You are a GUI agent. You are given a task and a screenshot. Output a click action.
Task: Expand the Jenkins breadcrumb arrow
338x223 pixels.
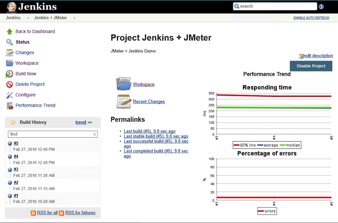28,18
